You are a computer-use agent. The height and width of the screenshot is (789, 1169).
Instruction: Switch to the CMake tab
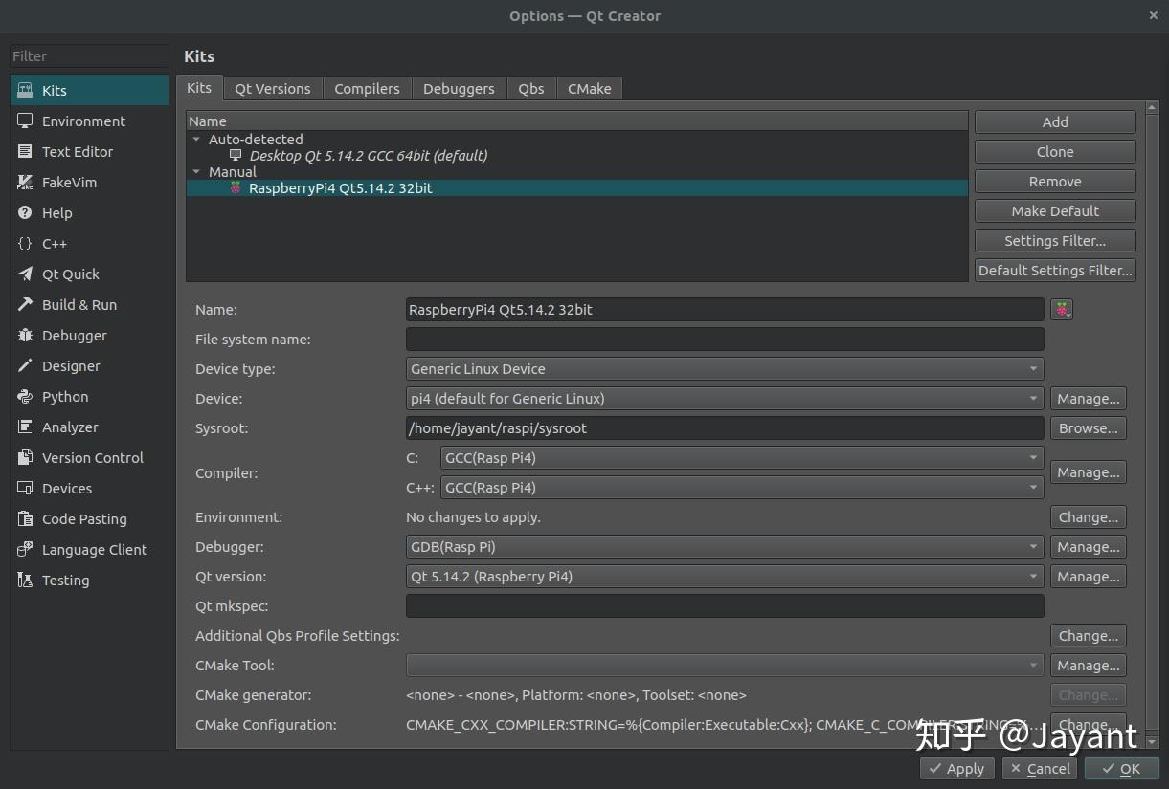[x=589, y=88]
